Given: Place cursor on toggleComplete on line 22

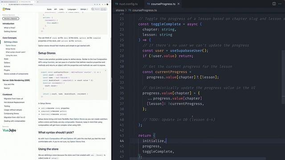Looking at the screenshot, I should click(166, 24).
